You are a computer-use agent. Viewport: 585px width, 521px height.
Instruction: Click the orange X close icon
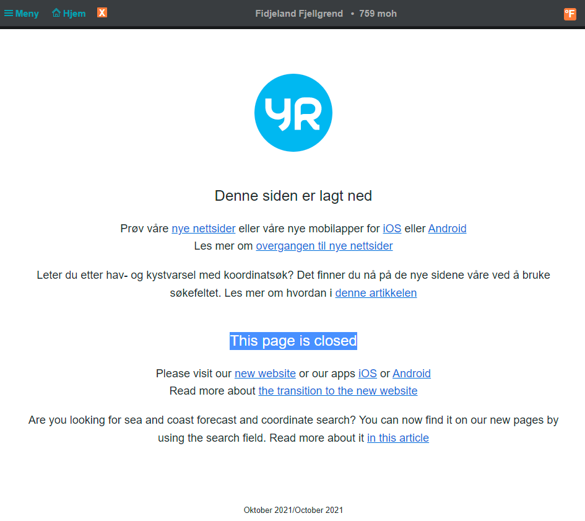[102, 12]
